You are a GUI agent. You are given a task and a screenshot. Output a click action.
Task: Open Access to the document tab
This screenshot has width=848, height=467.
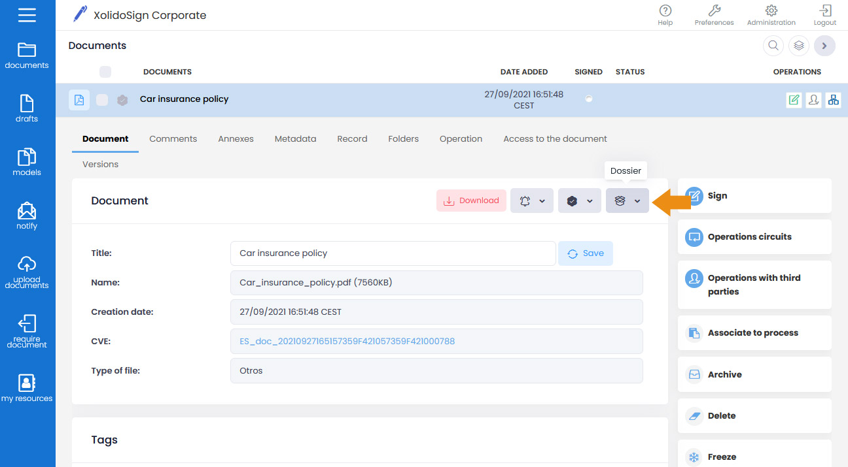point(555,138)
